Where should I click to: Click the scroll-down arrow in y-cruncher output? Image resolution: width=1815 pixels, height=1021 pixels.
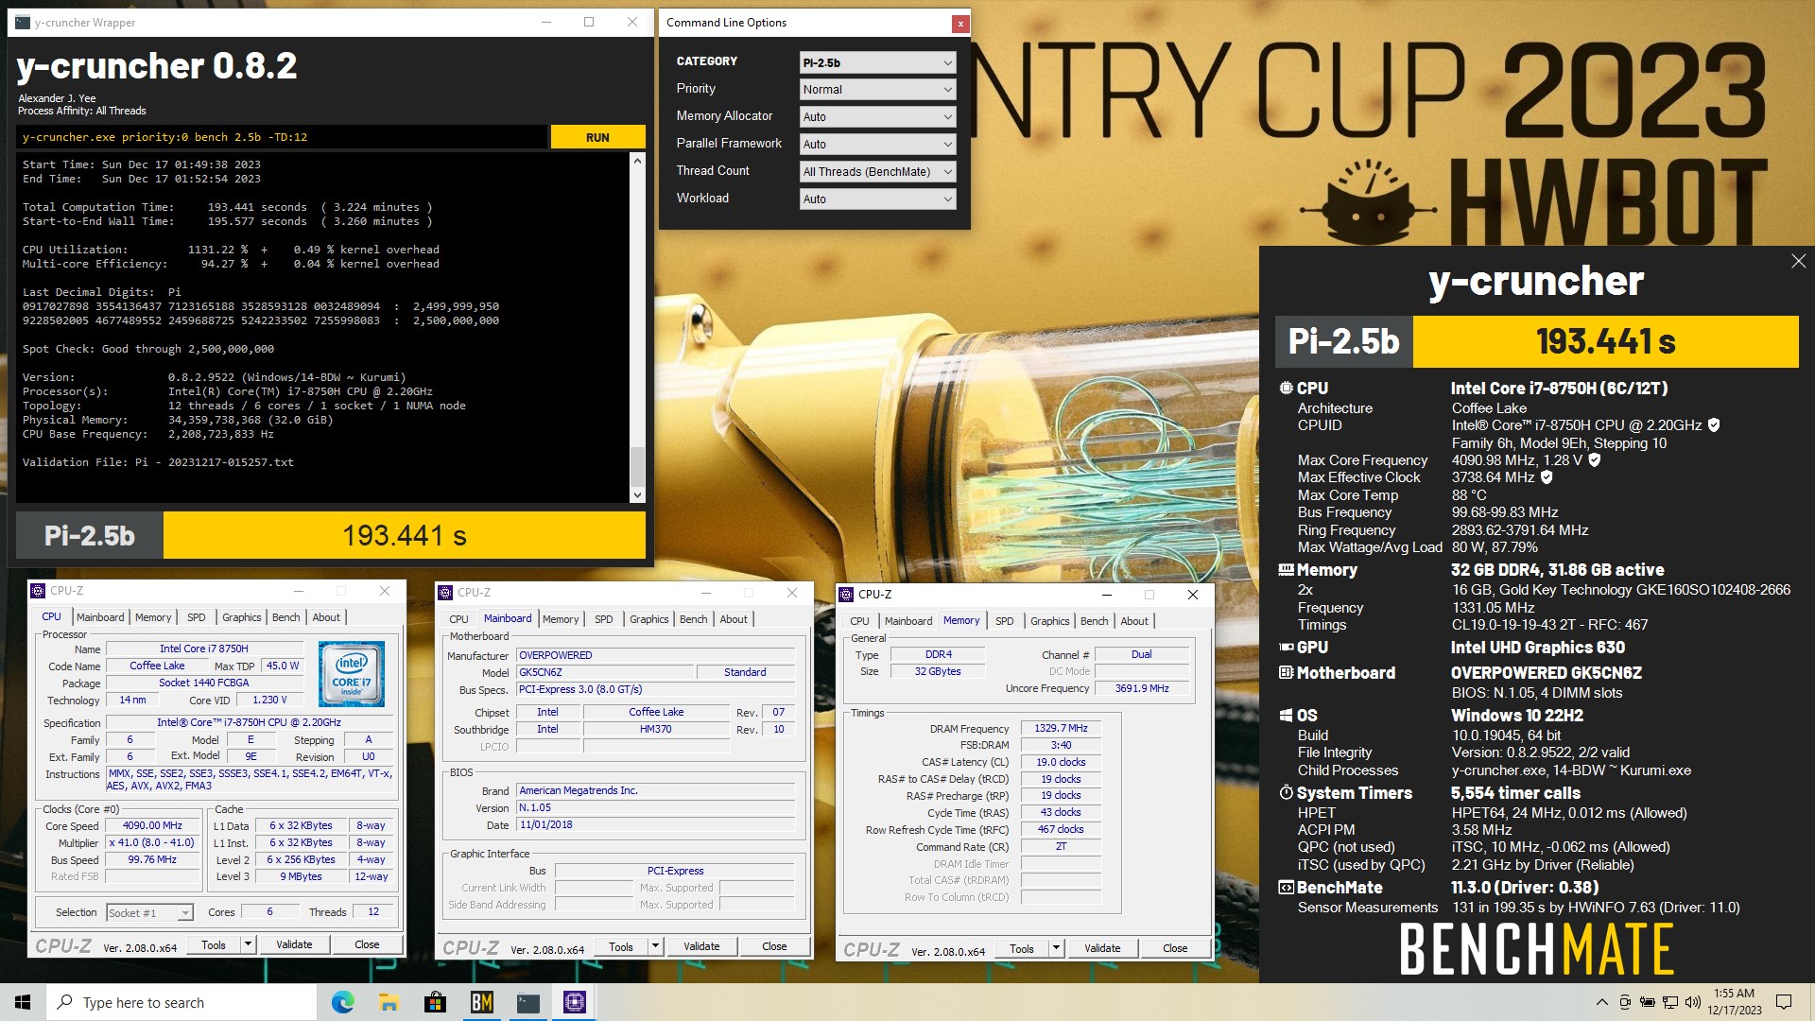(637, 494)
